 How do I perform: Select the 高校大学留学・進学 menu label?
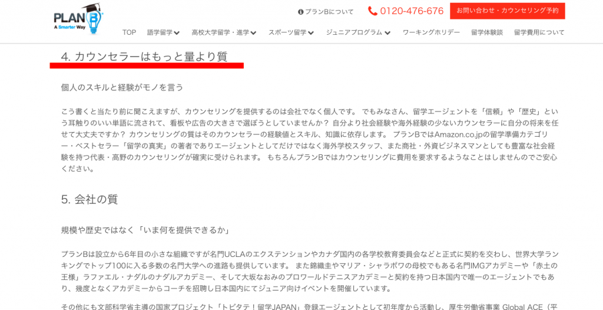click(x=221, y=32)
